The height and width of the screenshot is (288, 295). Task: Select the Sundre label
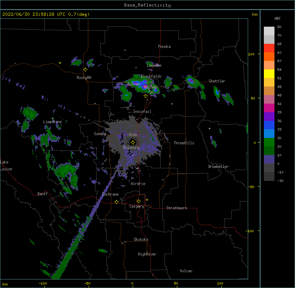click(100, 134)
